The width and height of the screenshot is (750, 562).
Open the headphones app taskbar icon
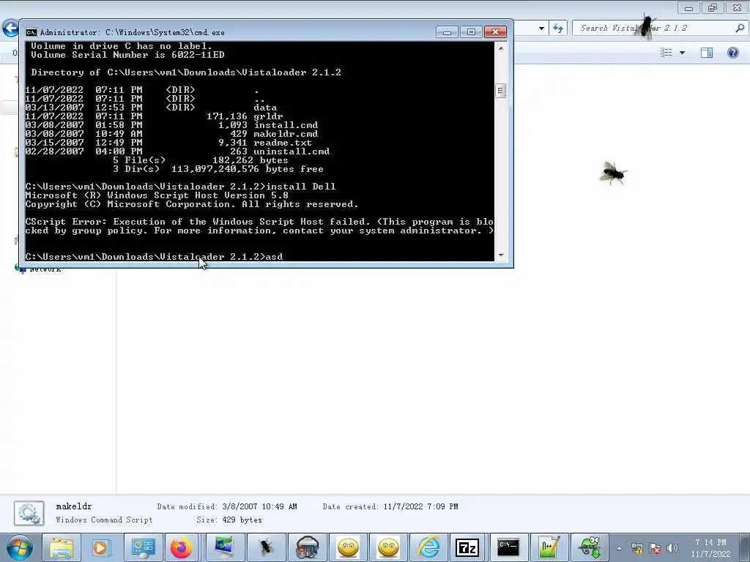pos(307,547)
